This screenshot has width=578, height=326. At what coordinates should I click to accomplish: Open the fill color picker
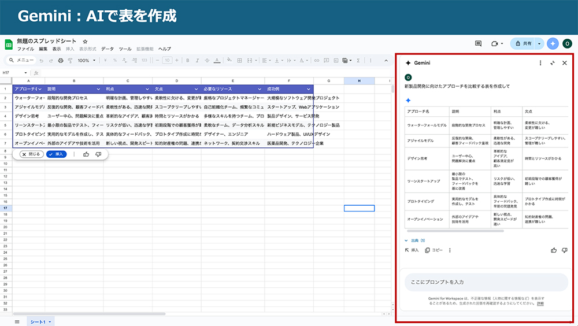coord(229,61)
